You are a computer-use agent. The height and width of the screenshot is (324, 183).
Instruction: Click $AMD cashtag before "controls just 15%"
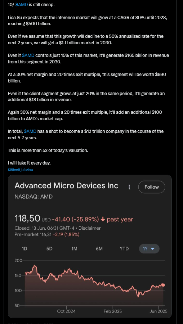pyautogui.click(x=28, y=55)
